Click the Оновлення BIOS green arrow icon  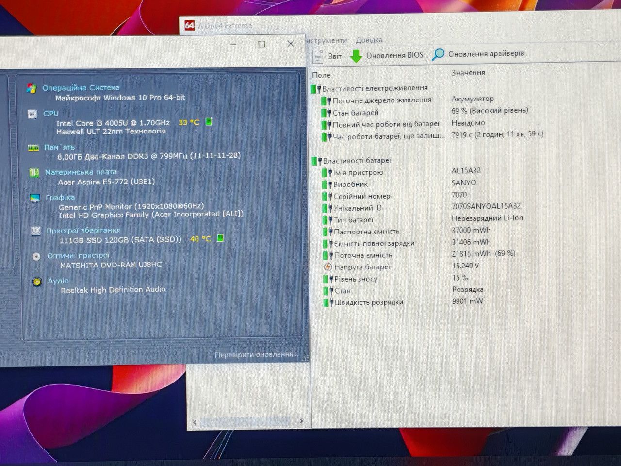point(356,56)
